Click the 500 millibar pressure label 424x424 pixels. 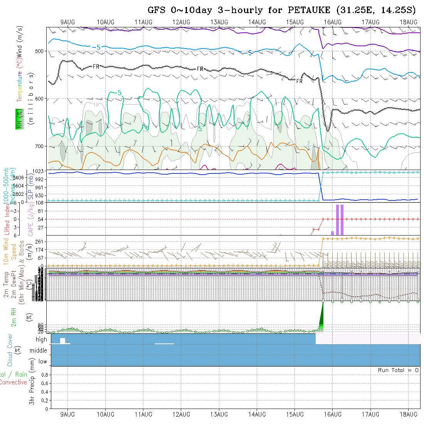click(x=39, y=51)
